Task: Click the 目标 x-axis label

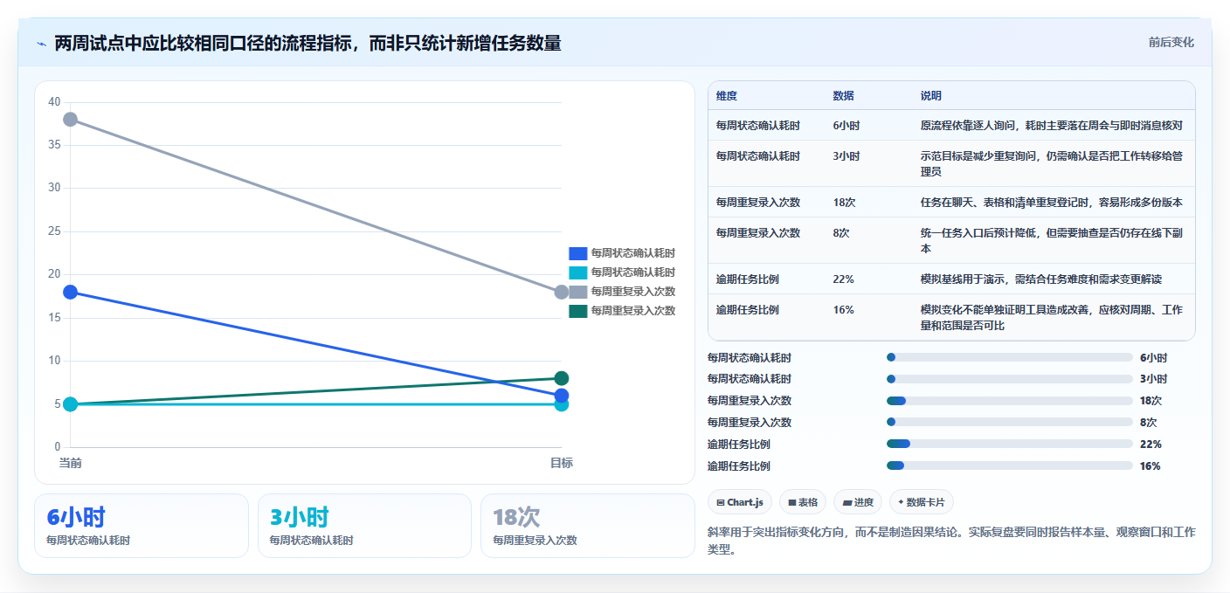Action: pyautogui.click(x=562, y=463)
